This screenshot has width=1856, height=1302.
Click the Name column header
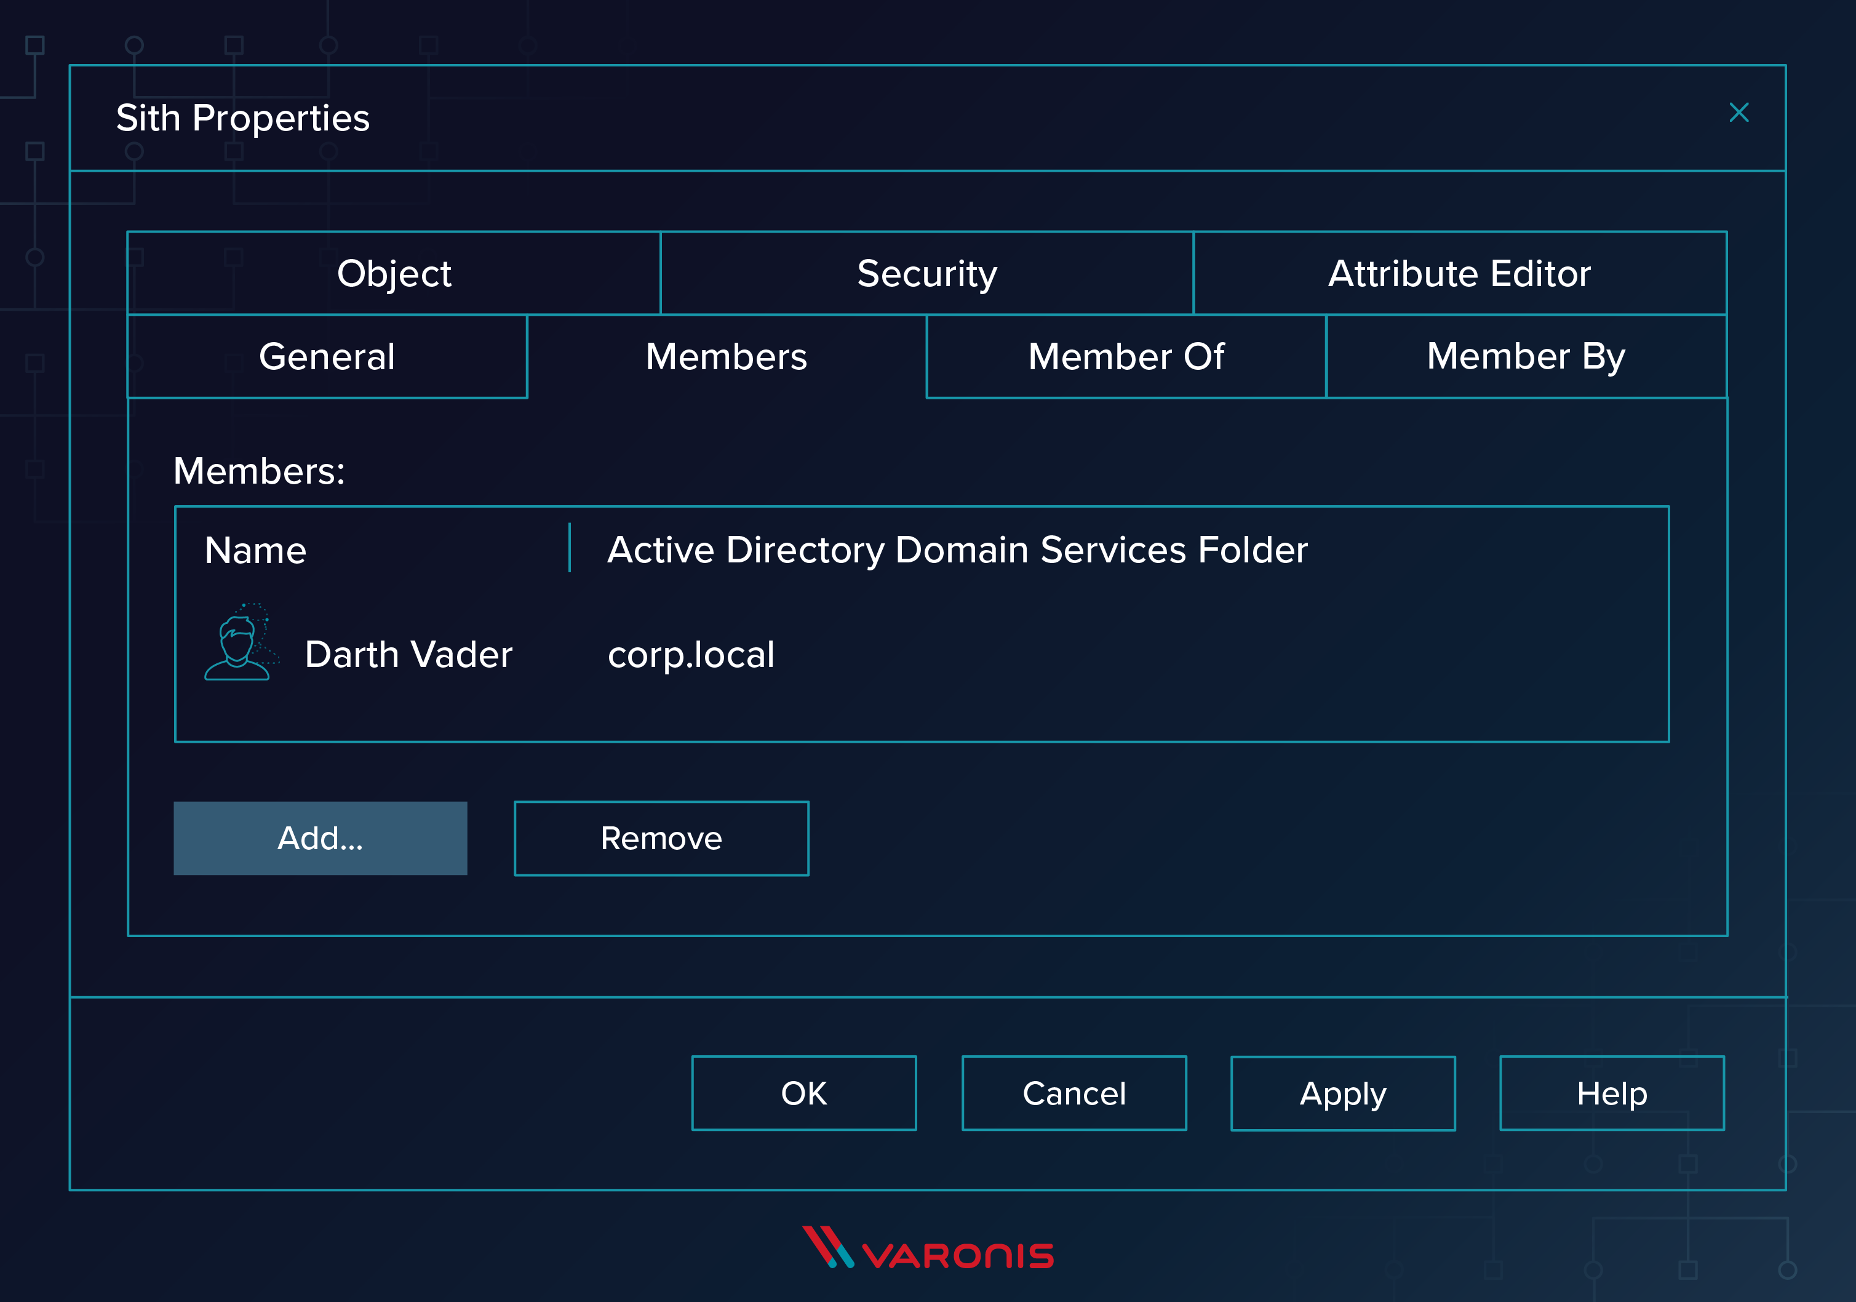(255, 550)
